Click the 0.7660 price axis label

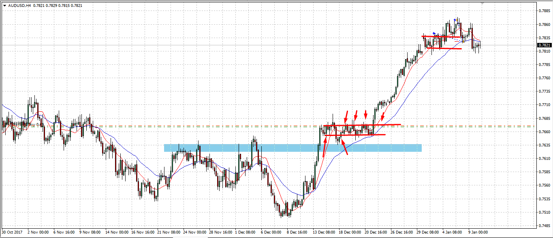tap(545, 132)
